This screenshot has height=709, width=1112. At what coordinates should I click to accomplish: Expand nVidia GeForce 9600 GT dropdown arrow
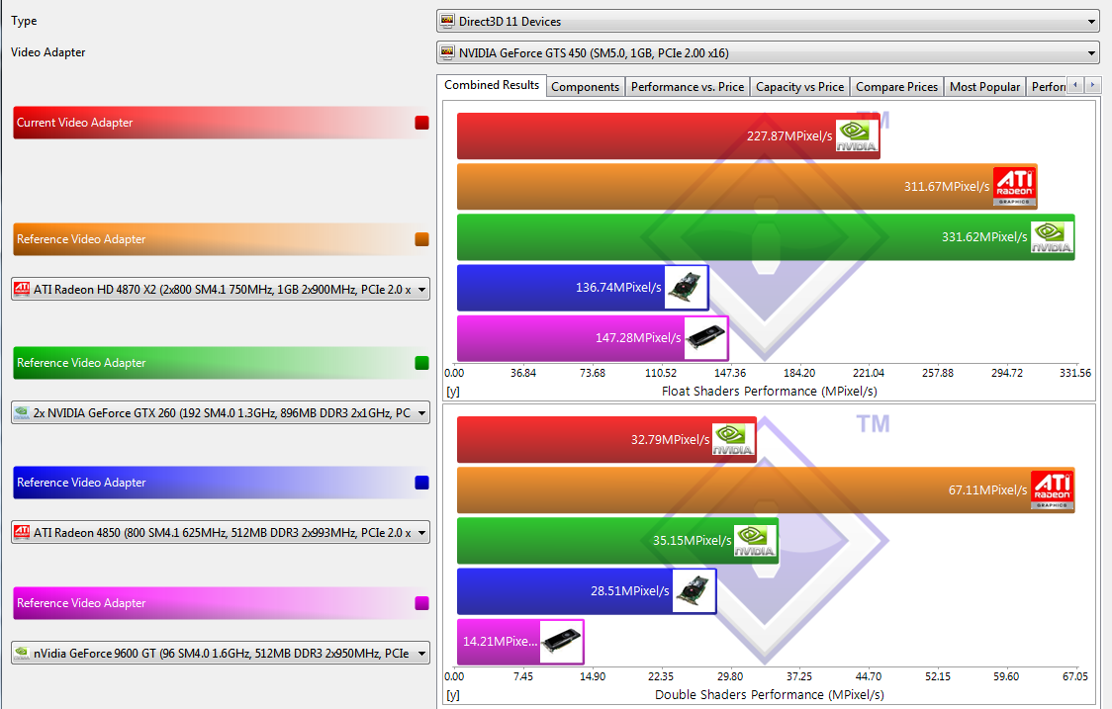(422, 653)
